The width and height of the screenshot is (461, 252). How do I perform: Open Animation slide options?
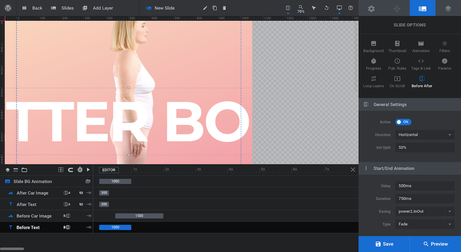tap(421, 46)
